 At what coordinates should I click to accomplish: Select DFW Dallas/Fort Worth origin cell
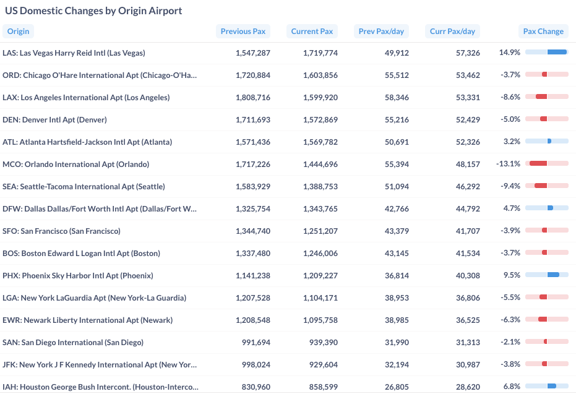(100, 209)
